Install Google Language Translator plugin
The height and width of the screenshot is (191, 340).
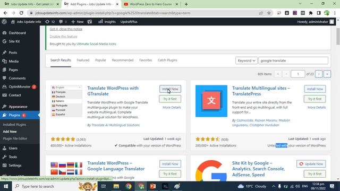coord(170,164)
